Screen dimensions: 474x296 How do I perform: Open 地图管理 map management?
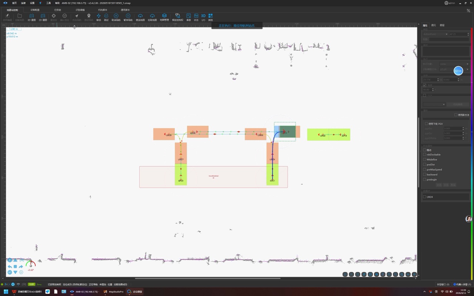coord(164,17)
